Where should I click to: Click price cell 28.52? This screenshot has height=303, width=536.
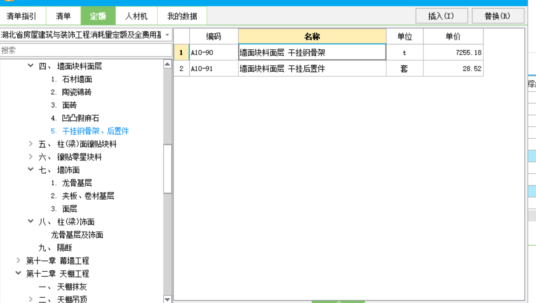tap(453, 69)
